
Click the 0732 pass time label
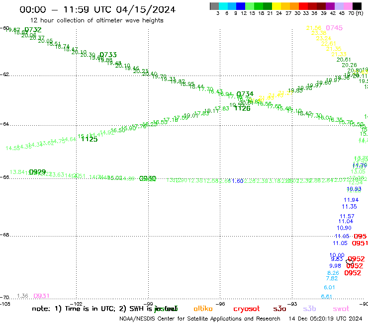(33, 30)
